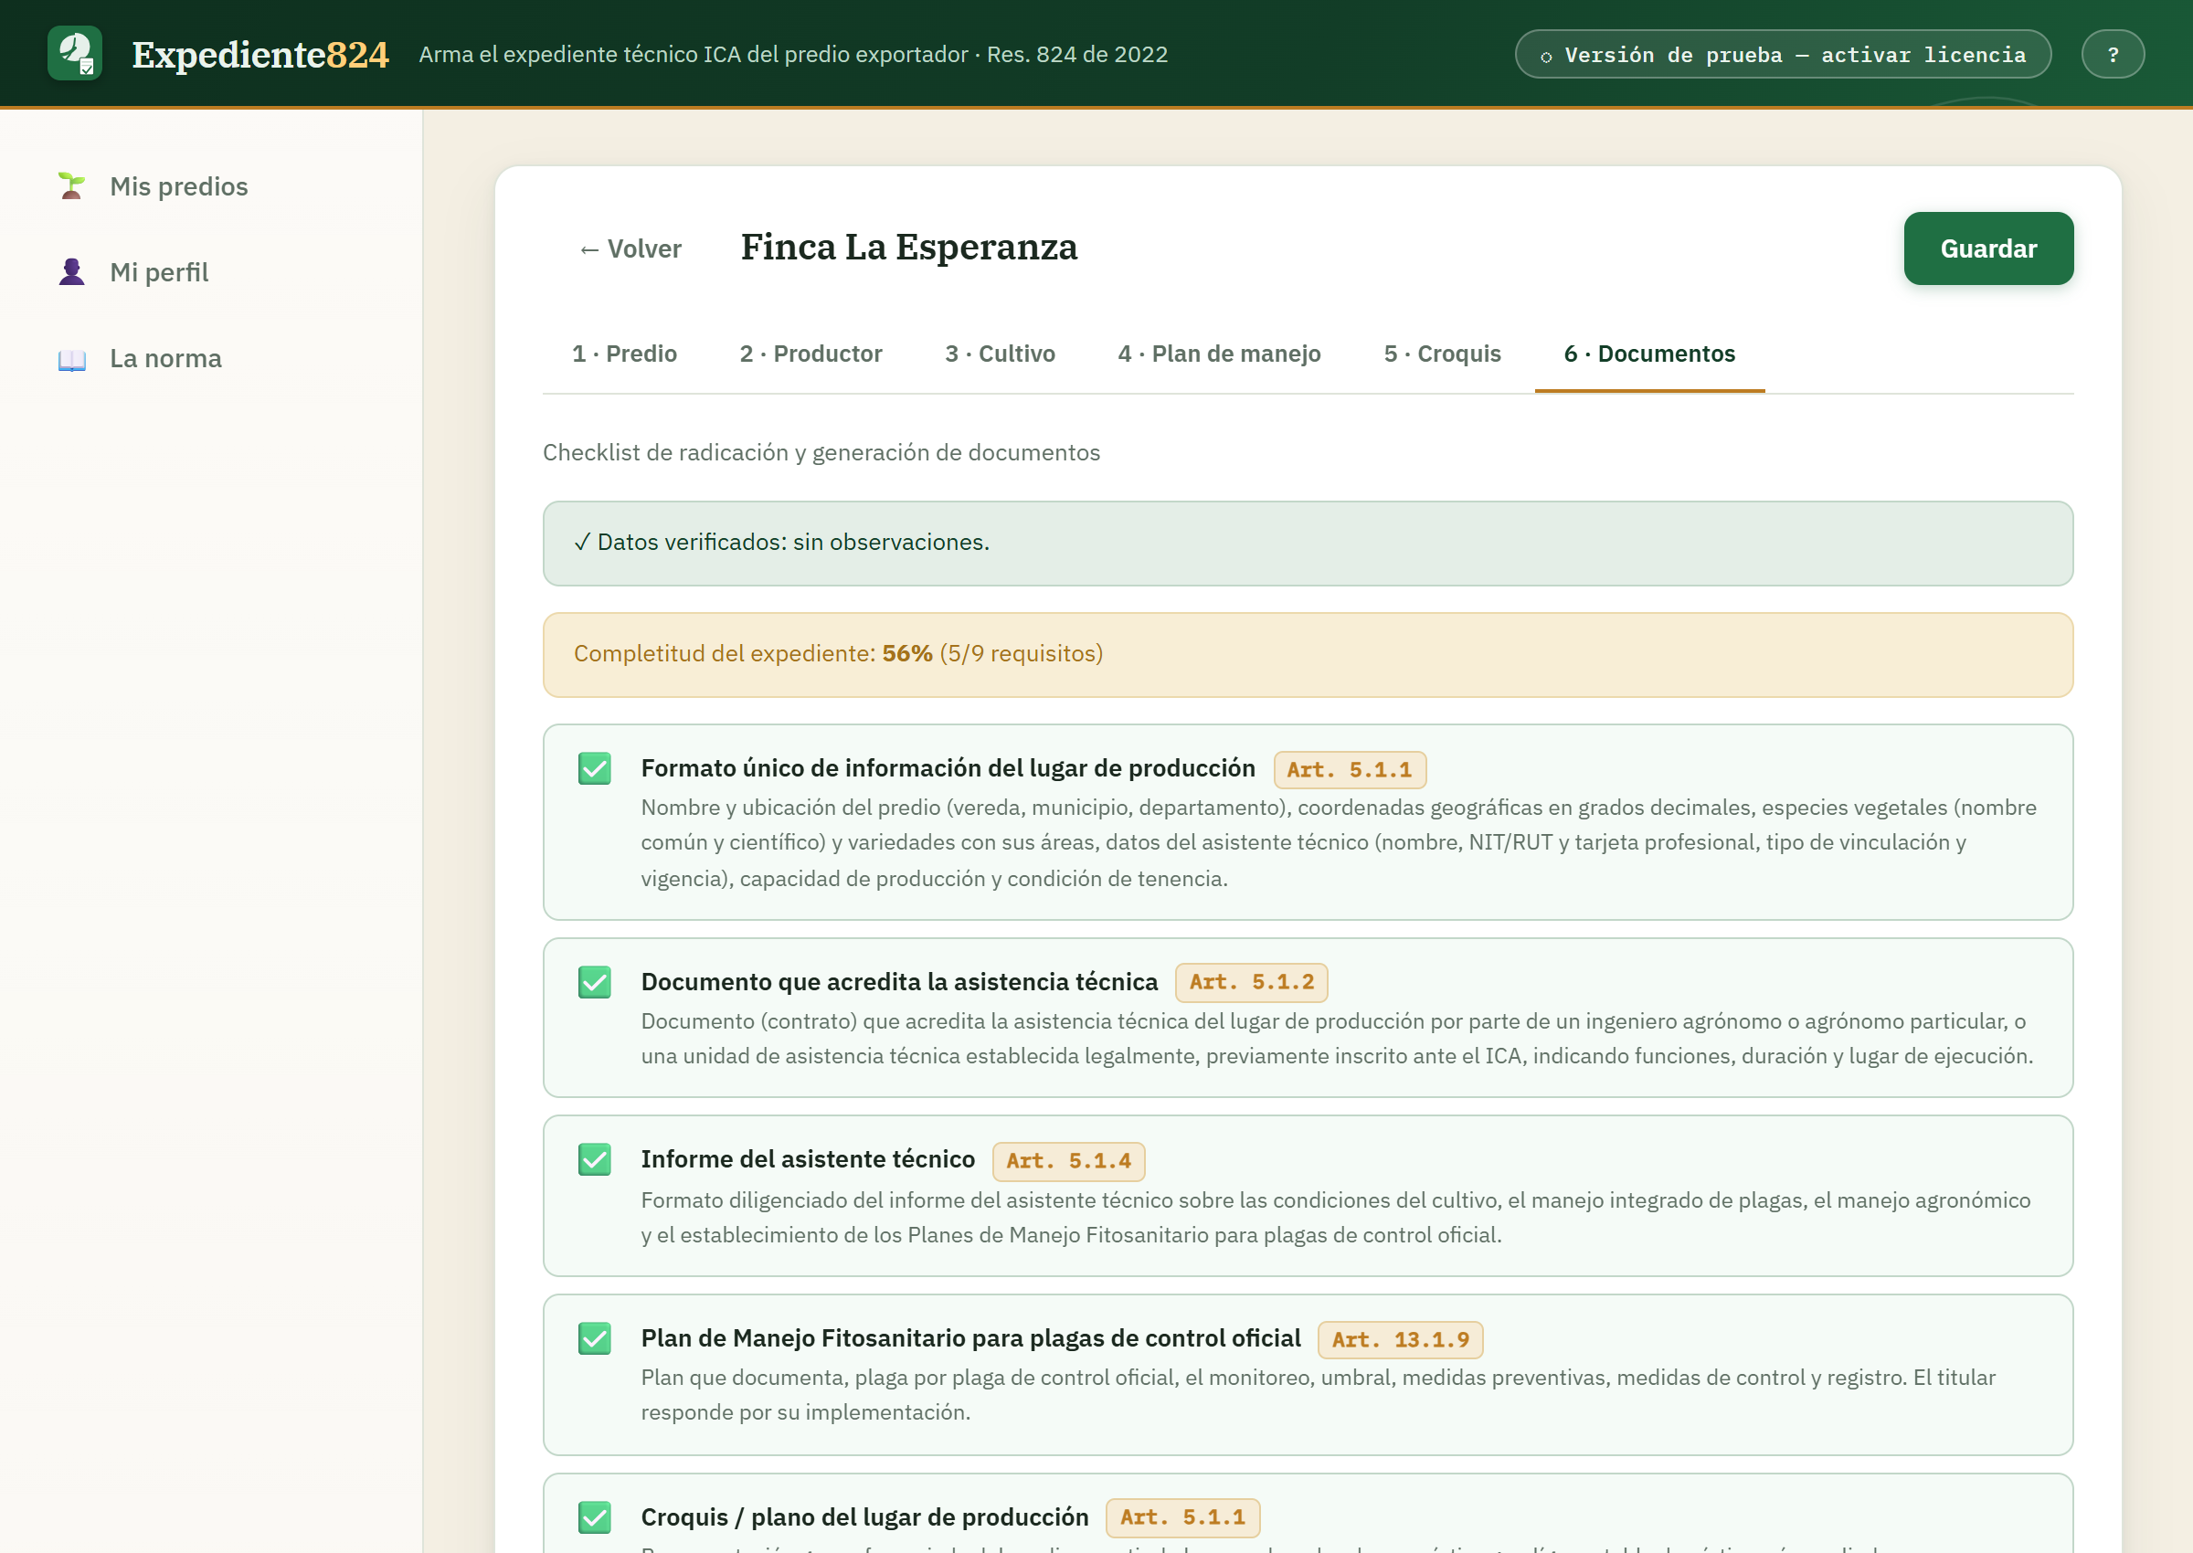Viewport: 2193px width, 1553px height.
Task: Click the Expediente824 title
Action: [x=260, y=55]
